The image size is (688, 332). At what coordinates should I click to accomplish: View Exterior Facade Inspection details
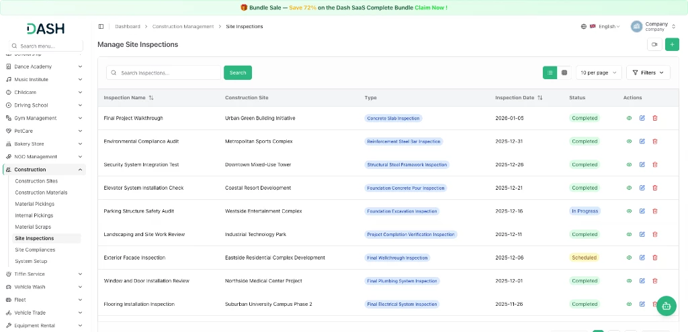click(x=629, y=258)
